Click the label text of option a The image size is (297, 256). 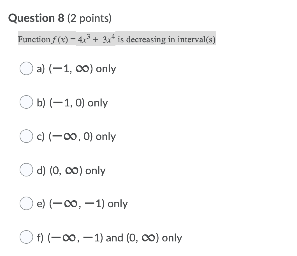(x=76, y=69)
